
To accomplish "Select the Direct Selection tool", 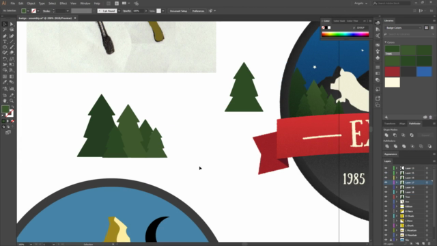I will [x=12, y=25].
